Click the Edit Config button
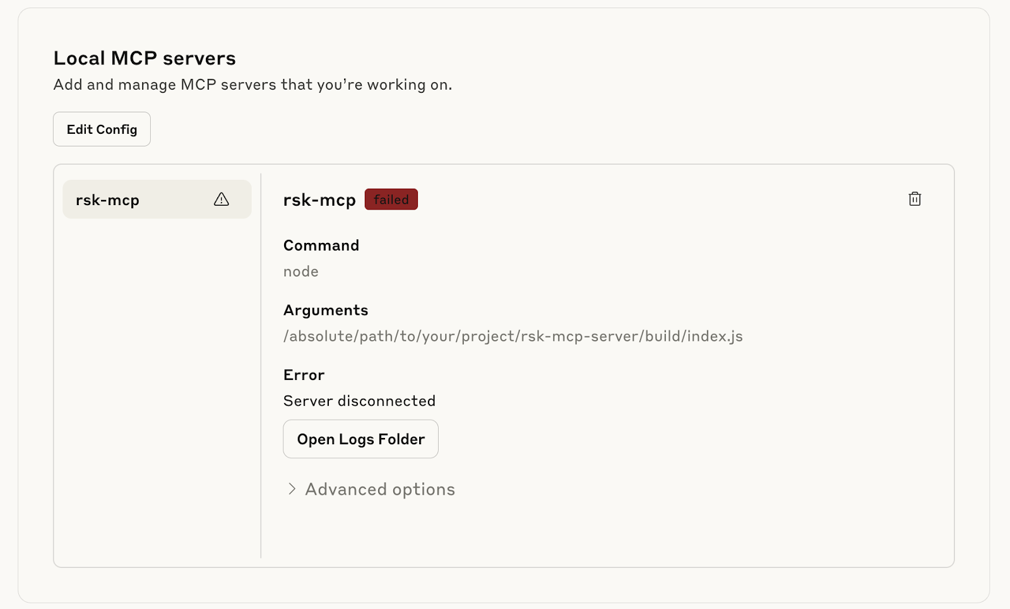This screenshot has width=1010, height=609. point(102,129)
